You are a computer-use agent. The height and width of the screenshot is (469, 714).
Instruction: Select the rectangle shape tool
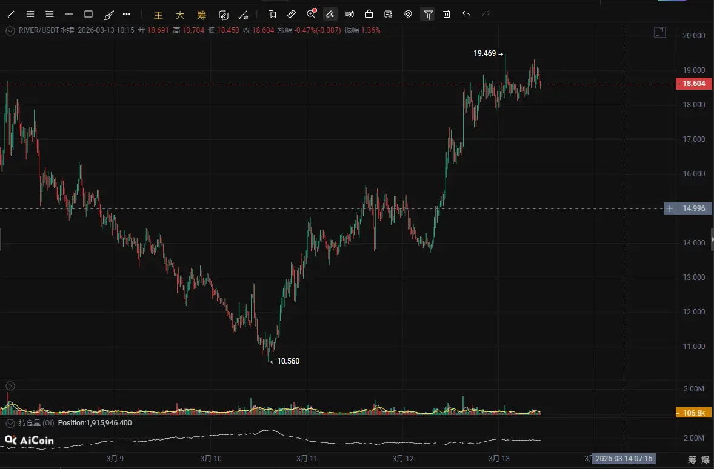88,15
